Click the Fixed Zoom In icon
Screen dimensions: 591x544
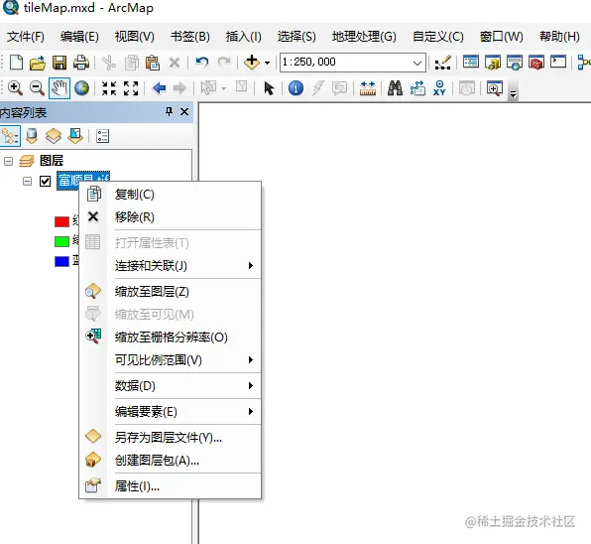(x=109, y=88)
